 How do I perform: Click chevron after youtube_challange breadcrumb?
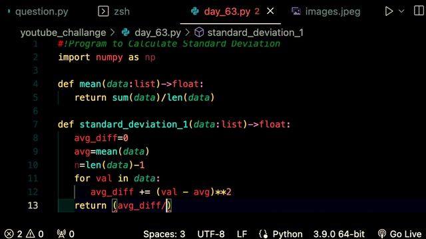[x=112, y=33]
